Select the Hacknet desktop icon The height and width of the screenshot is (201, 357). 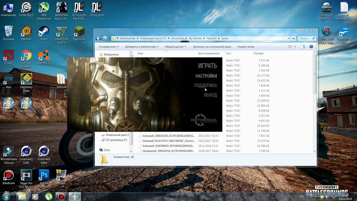pos(26,33)
